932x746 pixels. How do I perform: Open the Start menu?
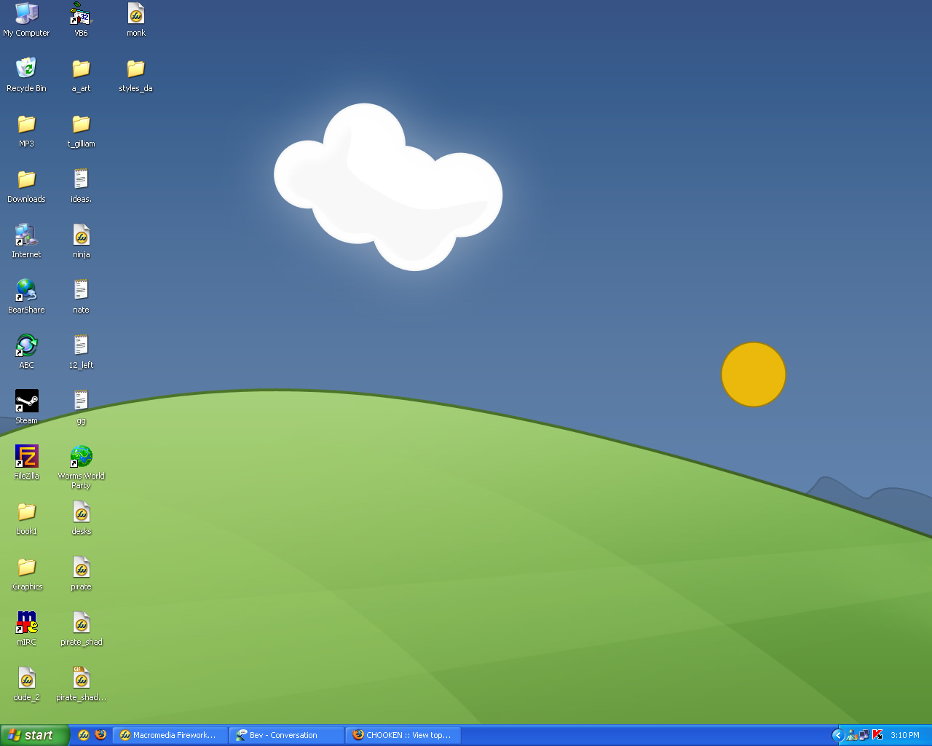34,735
